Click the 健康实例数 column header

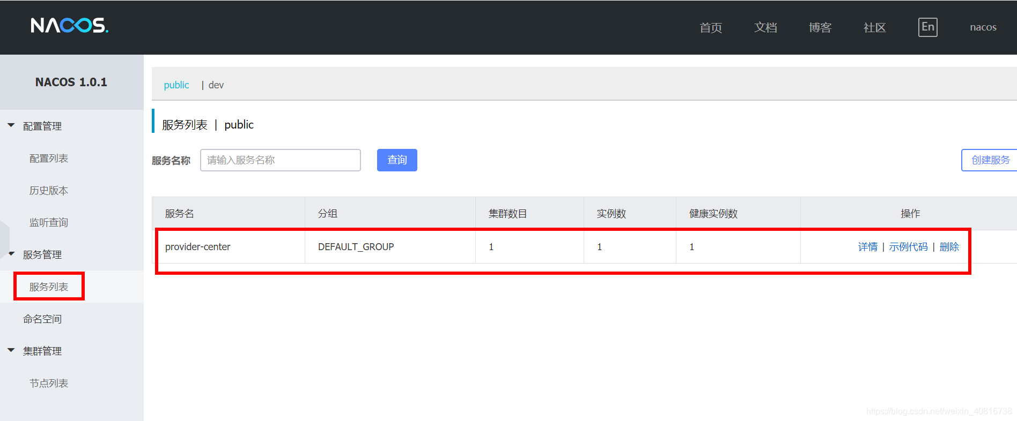click(x=739, y=214)
